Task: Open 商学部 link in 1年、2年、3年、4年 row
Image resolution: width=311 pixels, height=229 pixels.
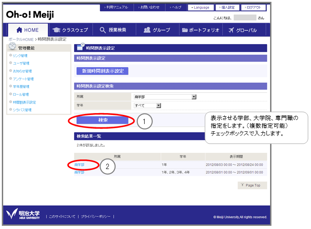Action: click(79, 172)
